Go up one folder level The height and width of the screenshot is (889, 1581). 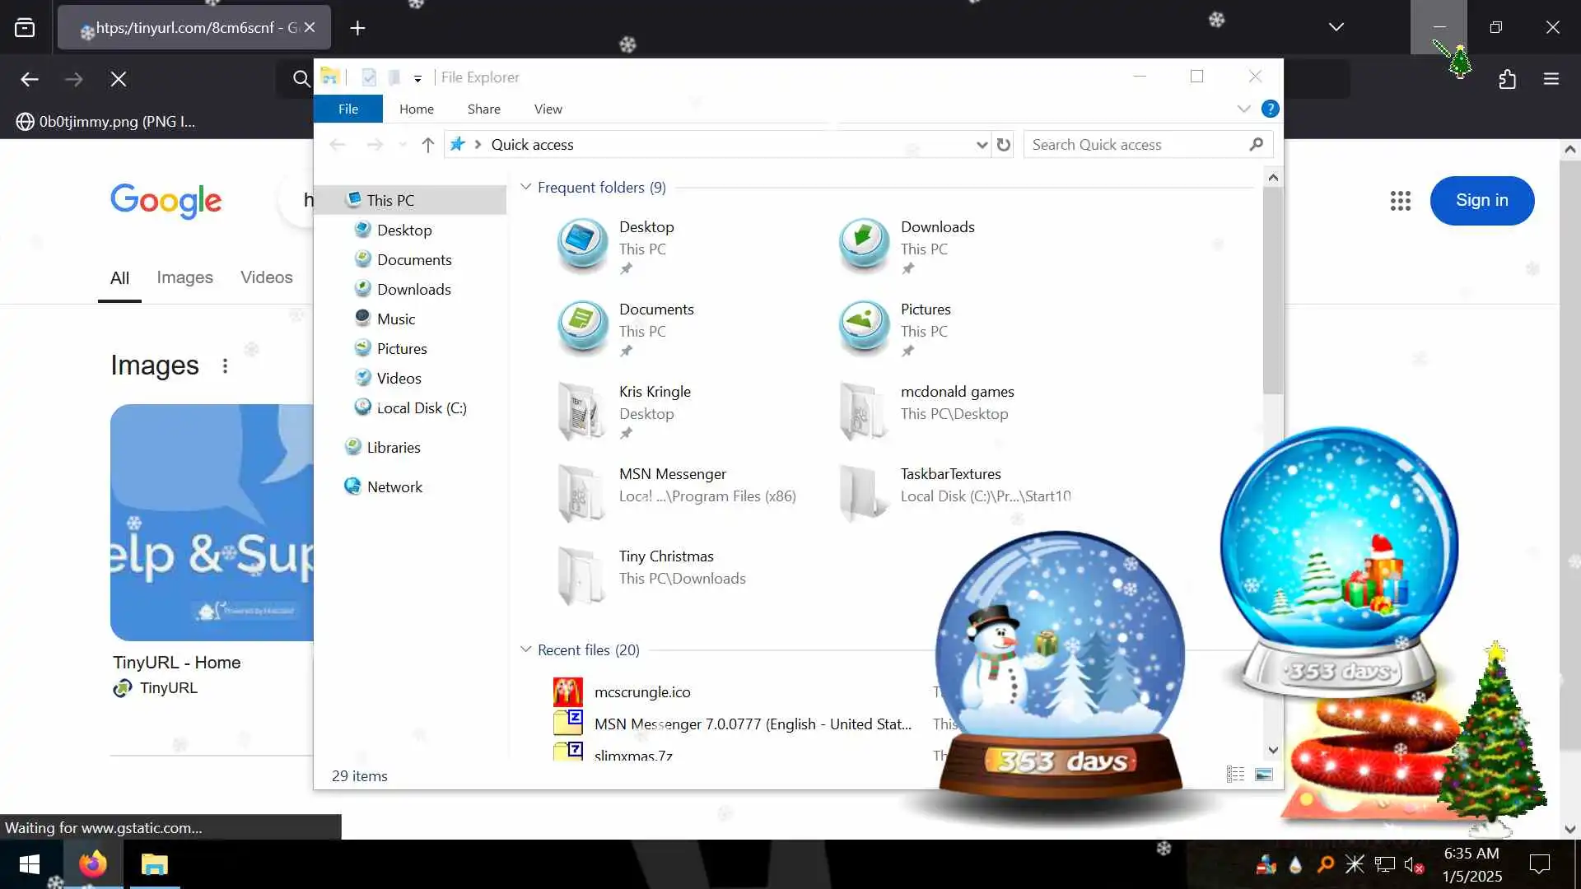pos(427,145)
